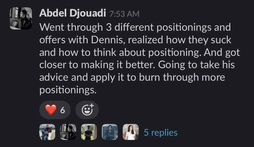This screenshot has height=147, width=254.
Task: Click the red heart emoji reaction
Action: pos(51,110)
